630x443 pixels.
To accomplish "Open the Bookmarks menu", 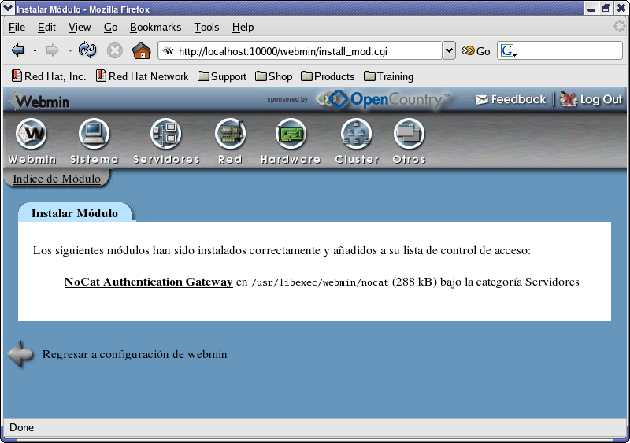I will [155, 27].
